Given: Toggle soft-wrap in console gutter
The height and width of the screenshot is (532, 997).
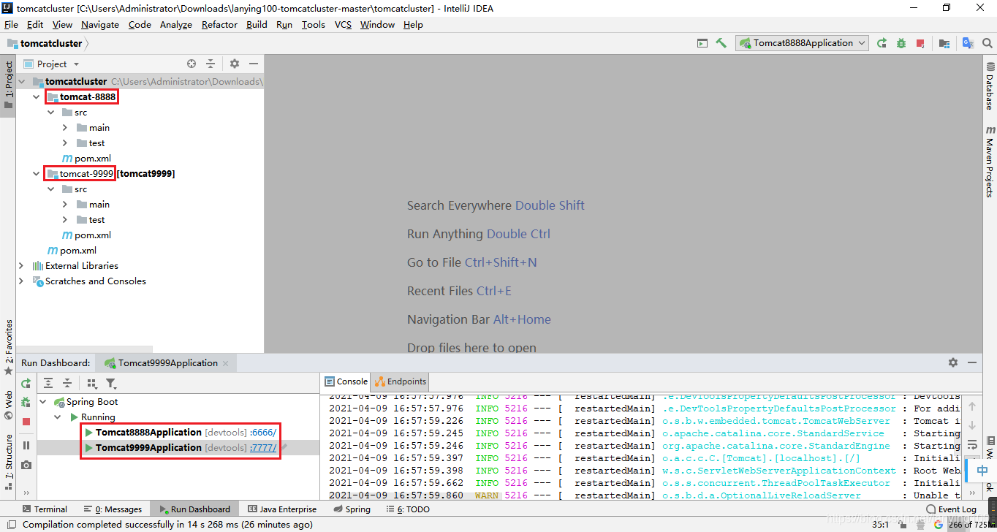Looking at the screenshot, I should [x=972, y=444].
